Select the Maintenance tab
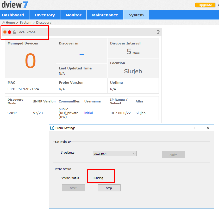 (x=105, y=15)
